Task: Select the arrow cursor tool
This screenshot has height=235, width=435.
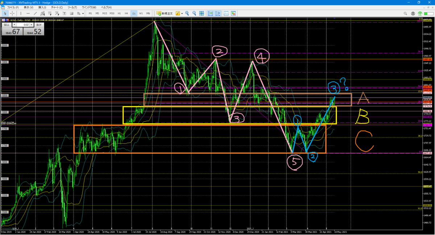Action: [x=5, y=13]
